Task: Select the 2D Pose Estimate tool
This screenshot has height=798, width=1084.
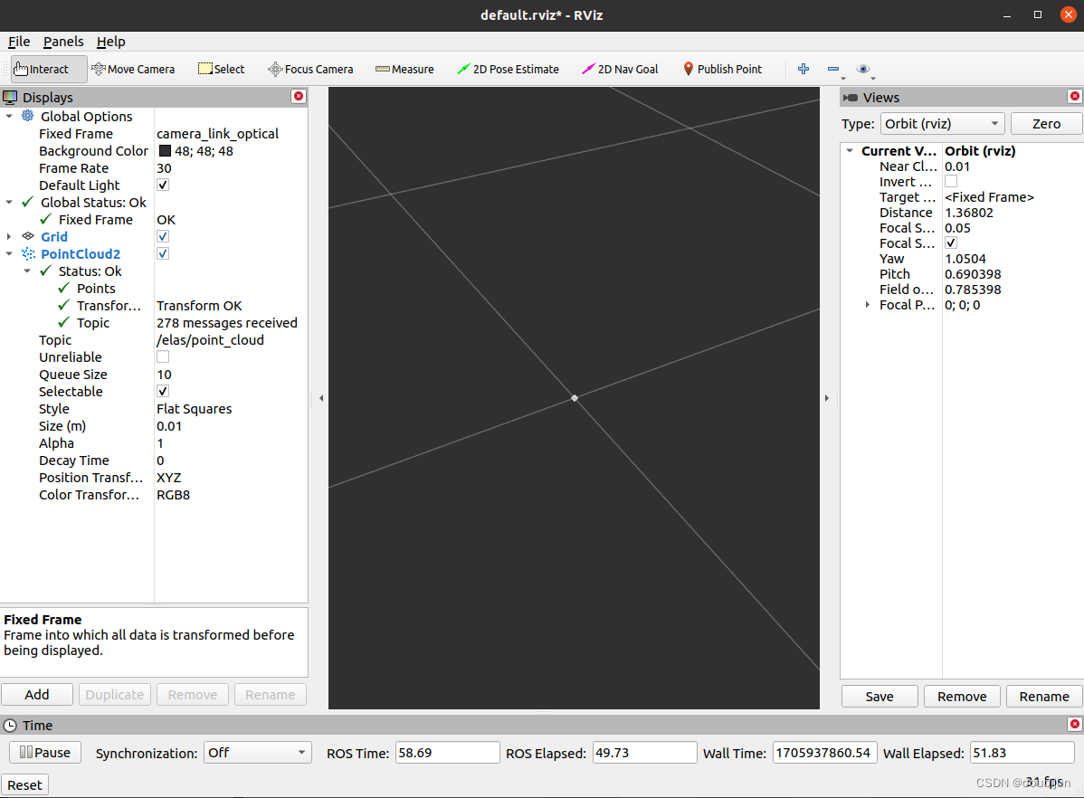Action: 508,69
